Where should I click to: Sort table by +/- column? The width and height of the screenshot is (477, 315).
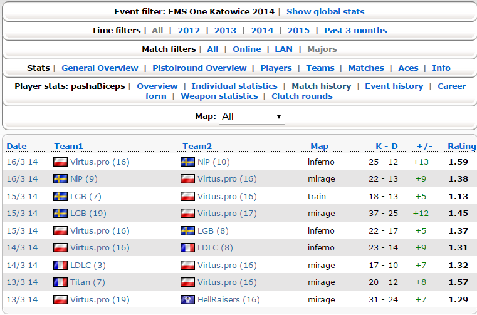coord(425,147)
